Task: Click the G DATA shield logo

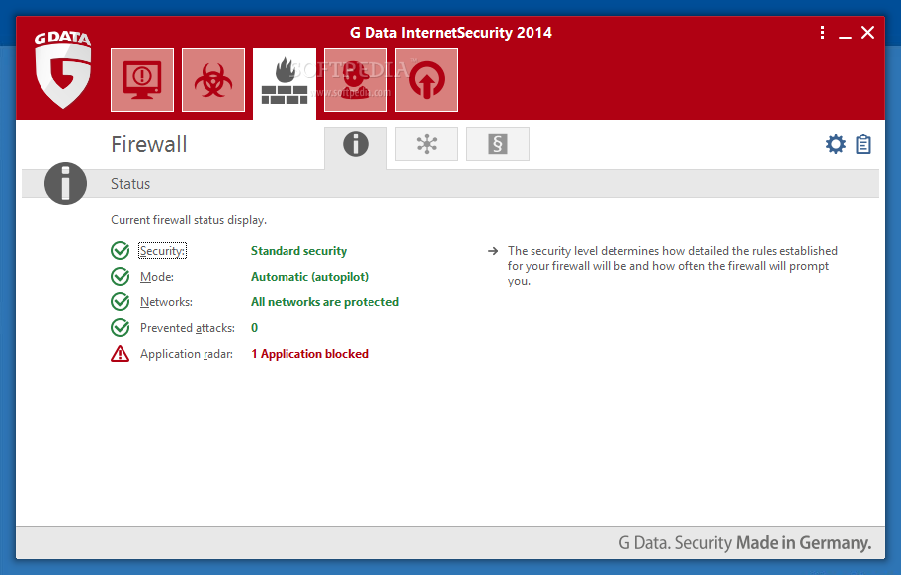Action: click(x=62, y=69)
